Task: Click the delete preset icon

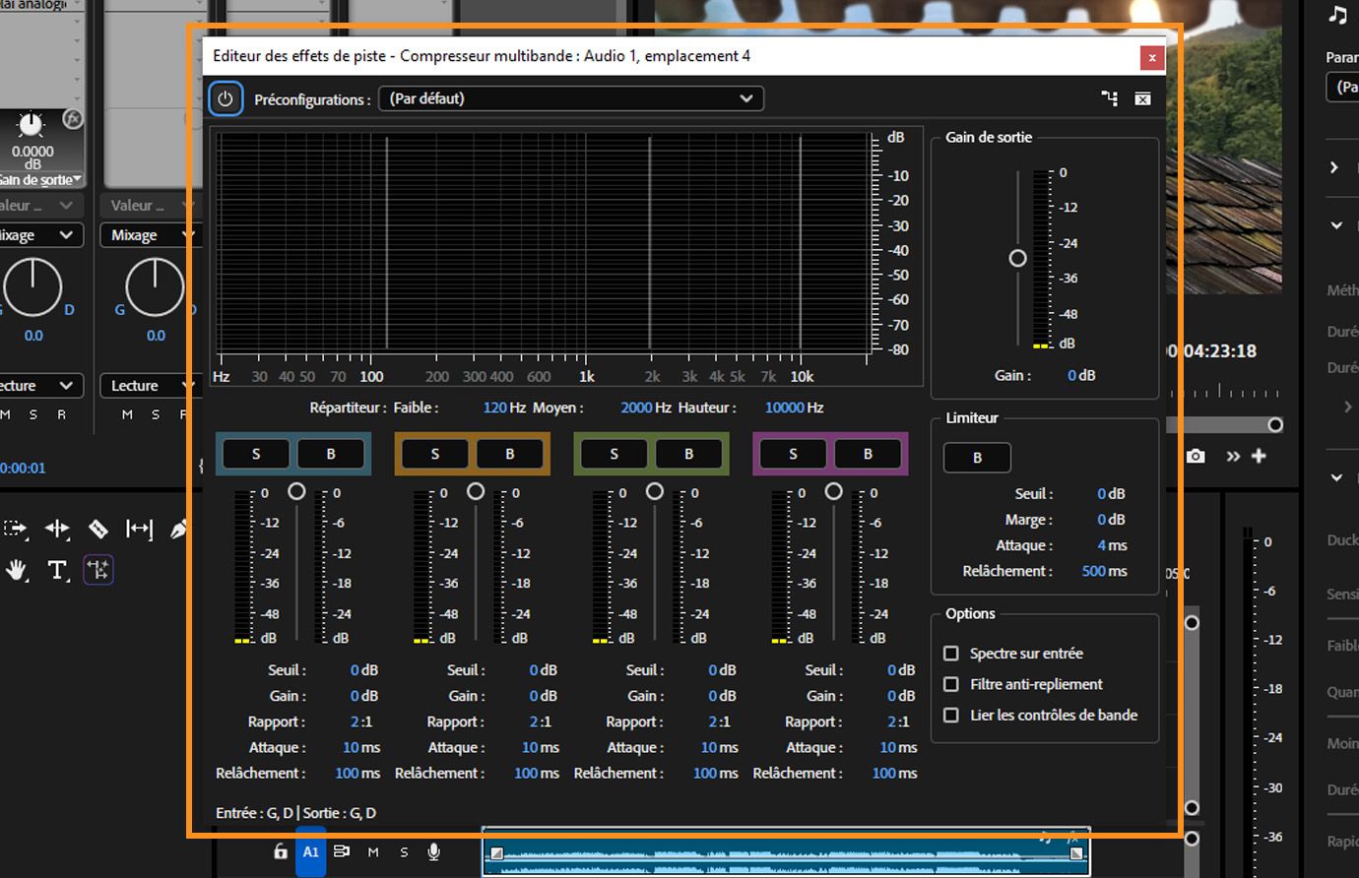Action: point(1142,98)
